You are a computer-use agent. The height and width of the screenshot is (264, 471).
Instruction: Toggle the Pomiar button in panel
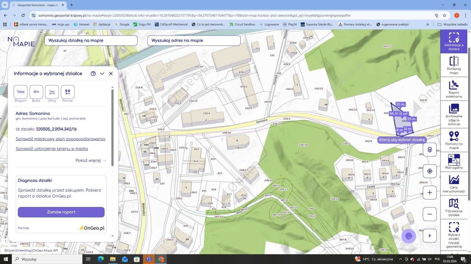pos(68,92)
